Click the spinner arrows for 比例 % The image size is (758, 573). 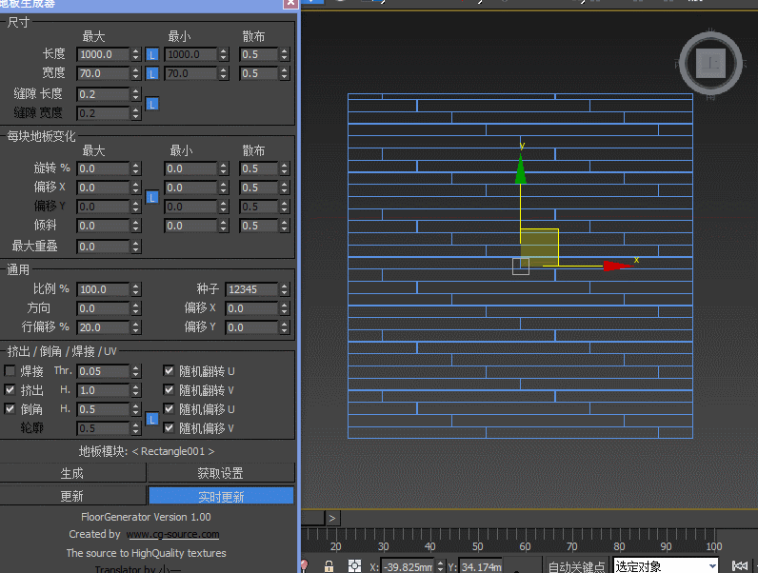coord(136,289)
